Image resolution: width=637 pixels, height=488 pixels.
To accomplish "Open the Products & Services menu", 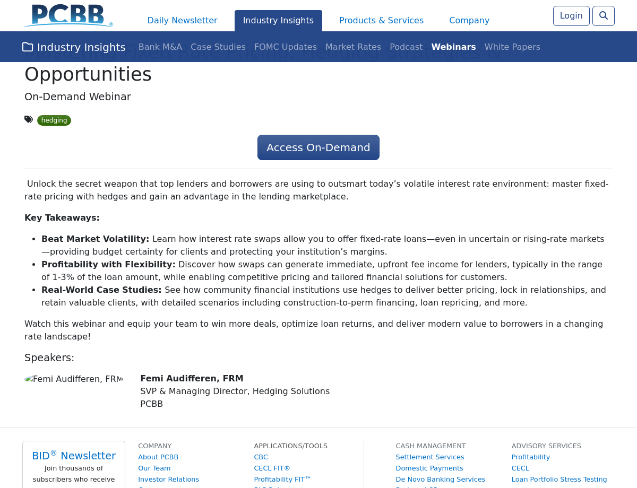I will coord(381,21).
